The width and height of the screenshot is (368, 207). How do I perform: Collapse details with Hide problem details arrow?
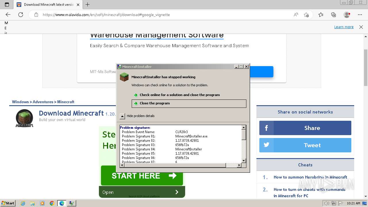tap(122, 116)
